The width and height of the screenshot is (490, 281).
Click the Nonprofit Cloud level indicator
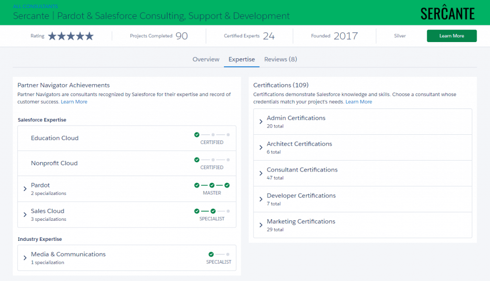[212, 160]
